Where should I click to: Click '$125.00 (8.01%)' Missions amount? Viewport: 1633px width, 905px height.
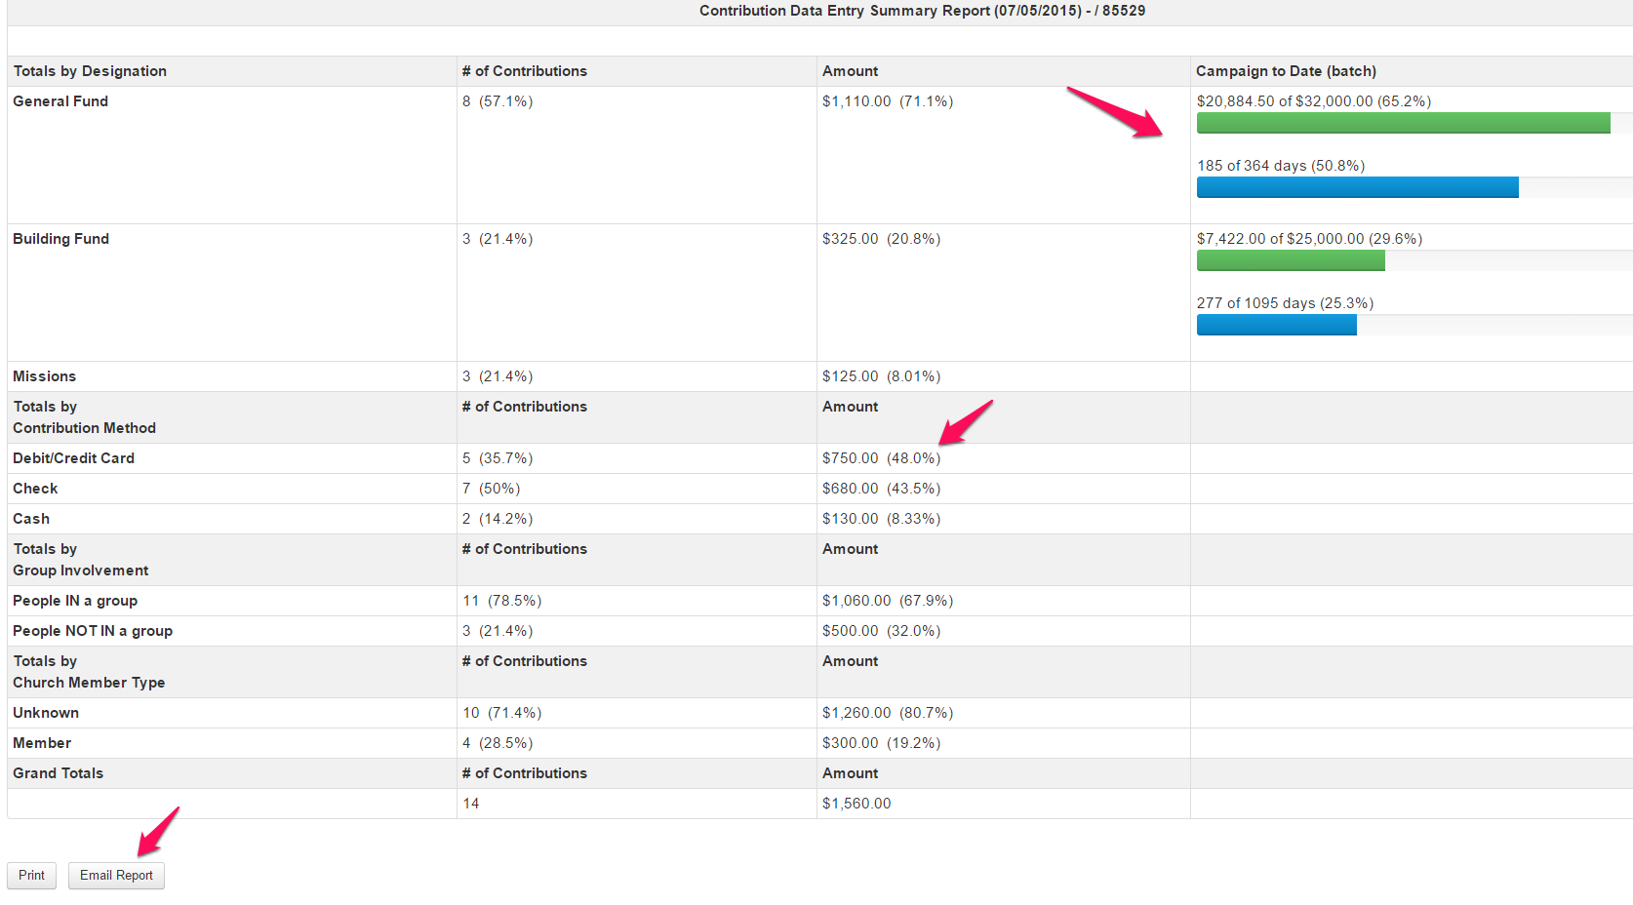tap(881, 376)
